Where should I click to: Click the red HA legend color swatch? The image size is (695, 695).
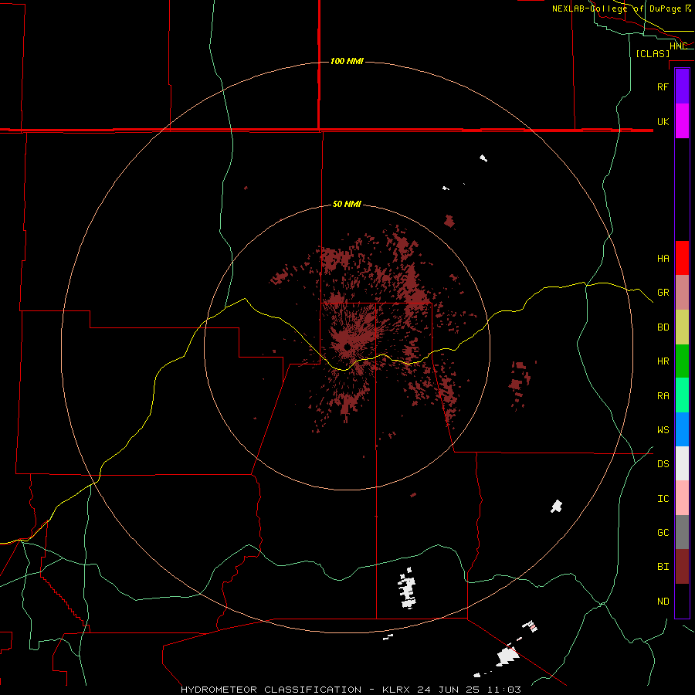[682, 258]
